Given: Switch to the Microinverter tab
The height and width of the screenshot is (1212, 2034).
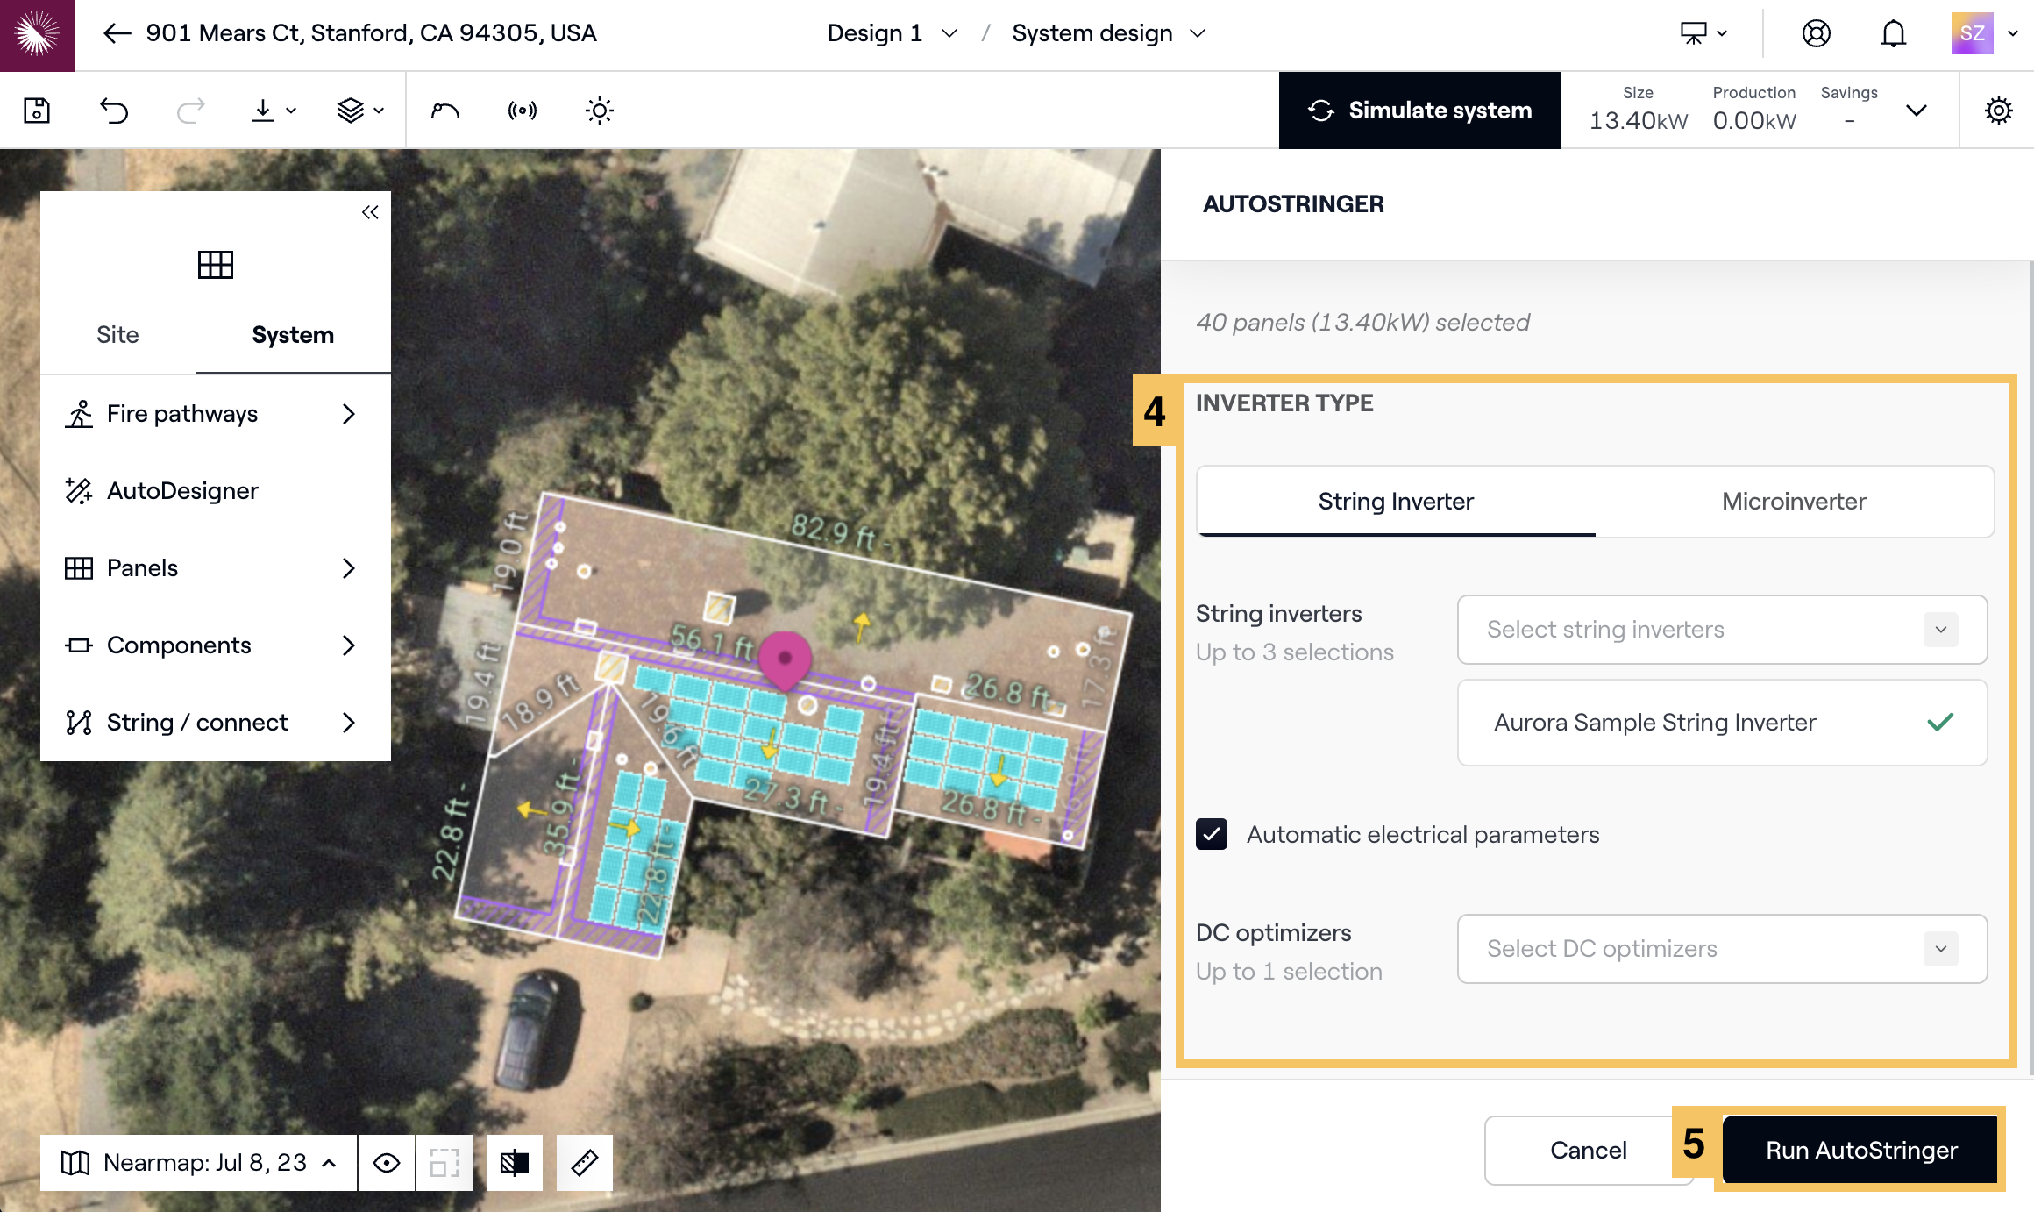Looking at the screenshot, I should (x=1794, y=502).
